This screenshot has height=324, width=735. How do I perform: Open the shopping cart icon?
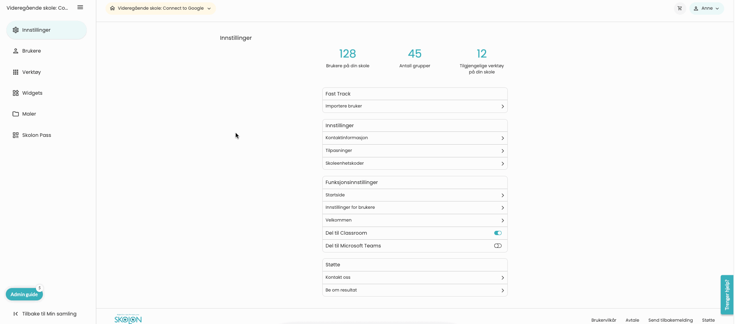click(680, 8)
